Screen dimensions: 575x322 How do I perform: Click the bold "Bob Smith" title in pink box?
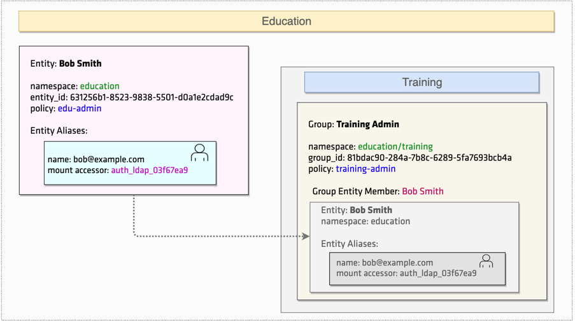(x=80, y=64)
